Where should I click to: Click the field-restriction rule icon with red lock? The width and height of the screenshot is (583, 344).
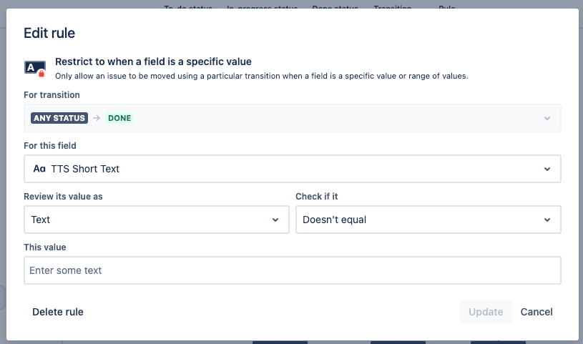pos(35,69)
